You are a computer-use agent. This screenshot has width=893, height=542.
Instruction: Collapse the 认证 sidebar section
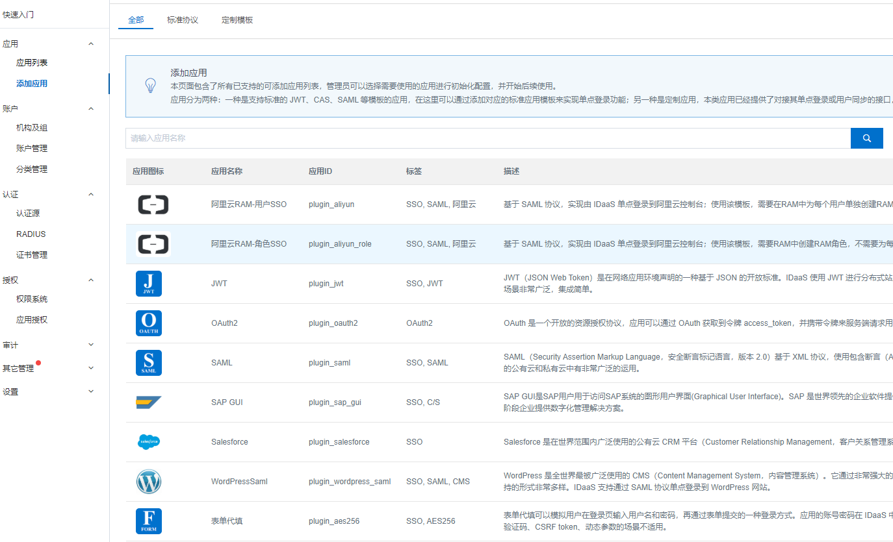click(91, 195)
